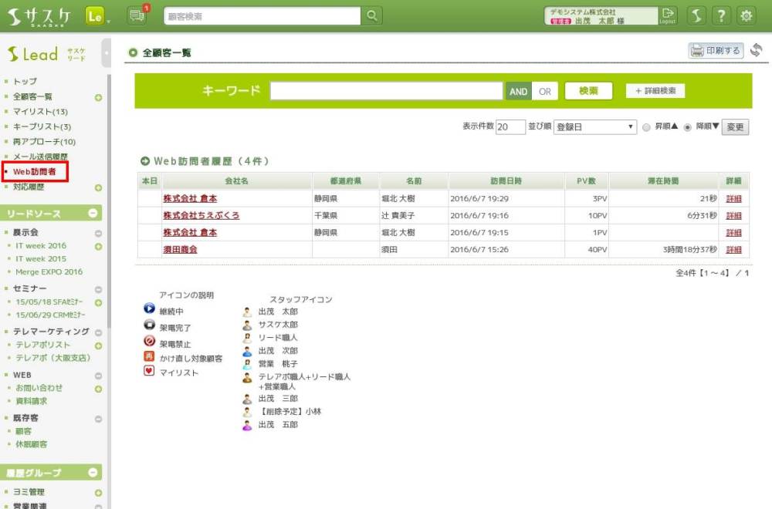Collapse the sidebar with the arrow handle
The height and width of the screenshot is (509, 772).
click(x=105, y=53)
